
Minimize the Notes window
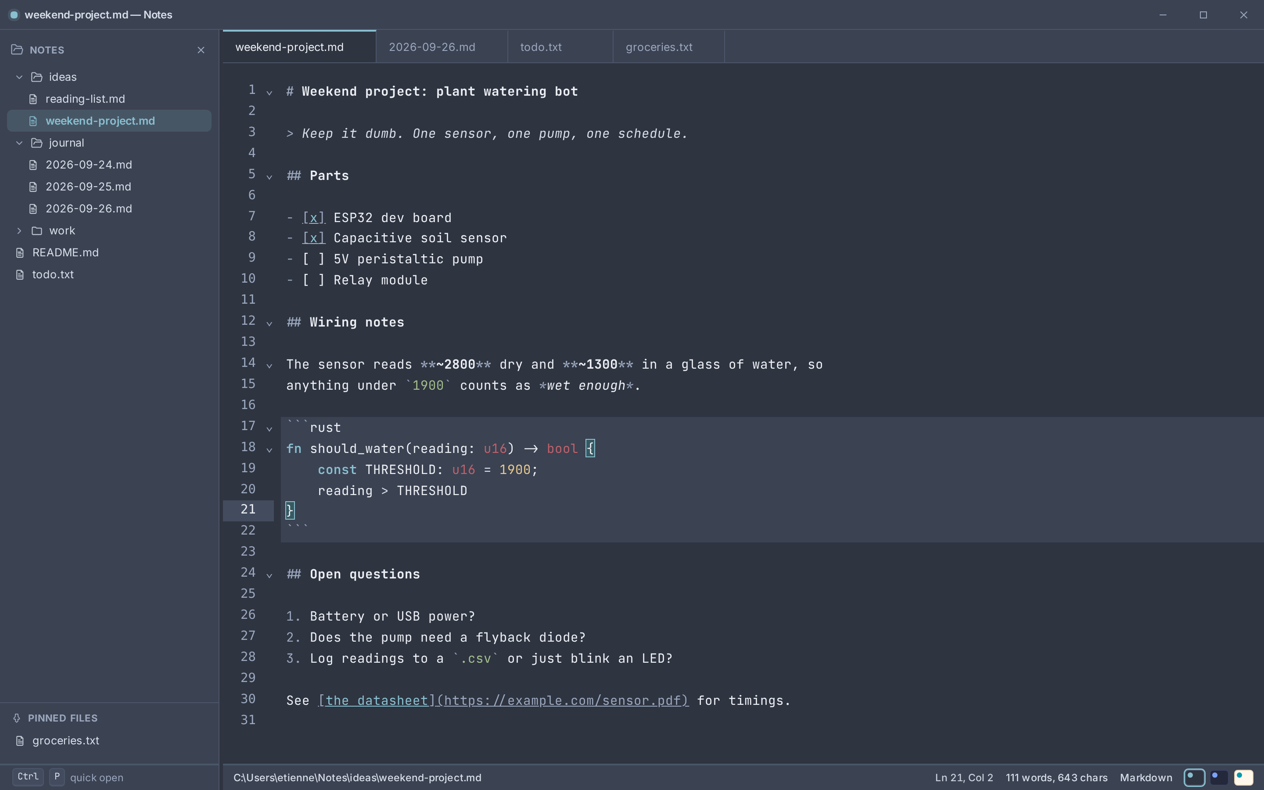(1163, 14)
